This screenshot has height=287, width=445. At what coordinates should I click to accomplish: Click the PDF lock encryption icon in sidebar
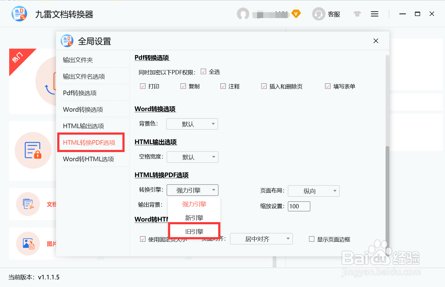tap(33, 150)
